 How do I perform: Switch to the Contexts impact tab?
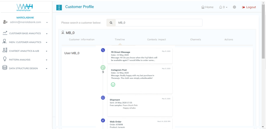[156, 40]
